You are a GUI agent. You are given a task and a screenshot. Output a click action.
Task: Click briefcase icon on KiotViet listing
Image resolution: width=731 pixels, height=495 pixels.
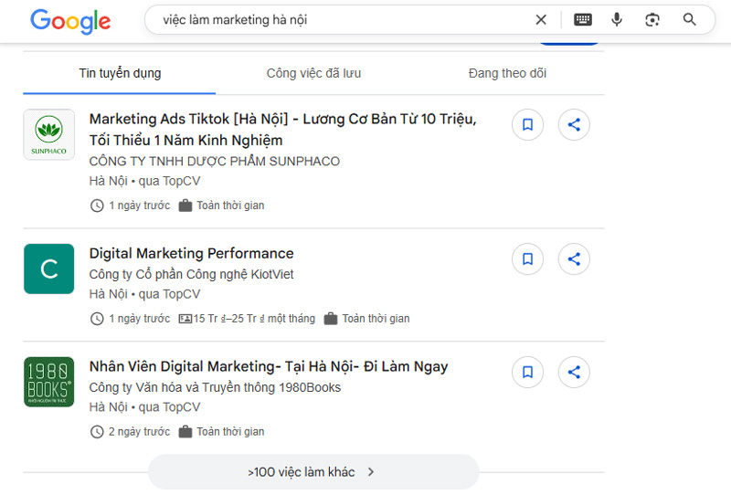click(x=331, y=319)
